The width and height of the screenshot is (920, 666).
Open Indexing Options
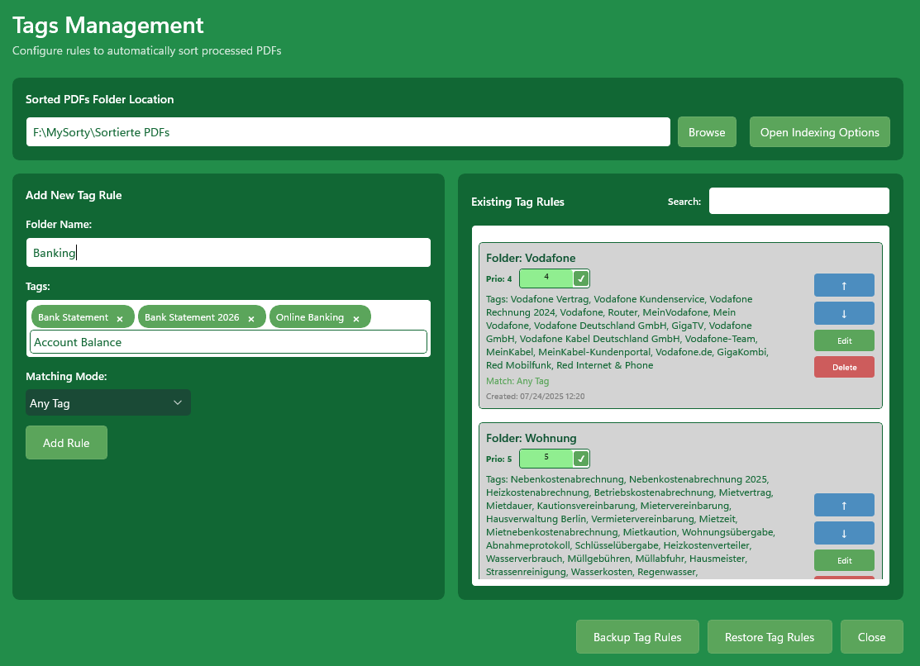pyautogui.click(x=819, y=132)
